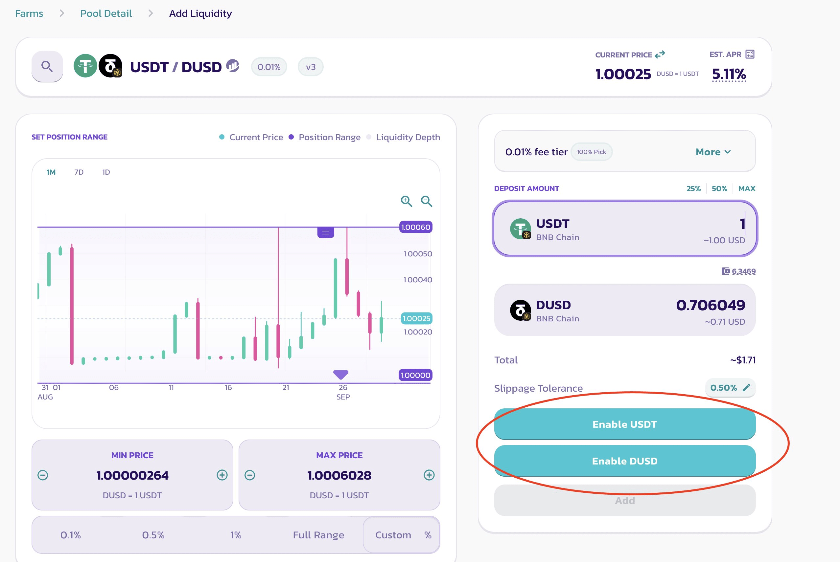Click the Enable USDT button
840x562 pixels.
625,424
